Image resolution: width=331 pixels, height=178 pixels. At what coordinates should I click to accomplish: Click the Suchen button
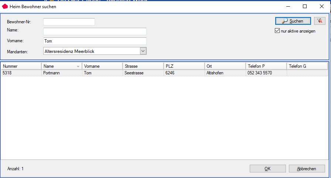coord(293,21)
